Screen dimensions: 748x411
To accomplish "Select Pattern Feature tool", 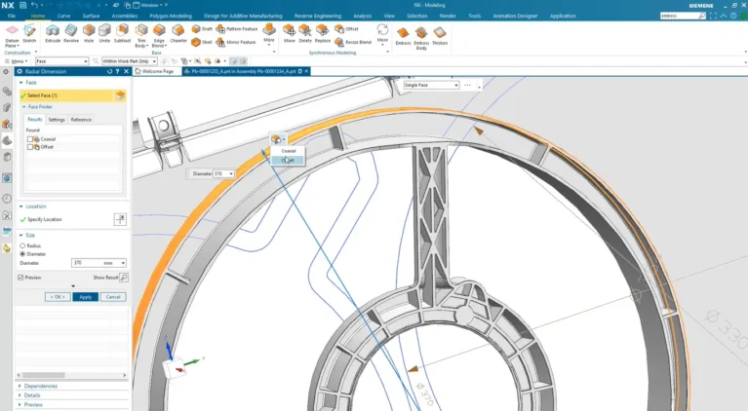I will coord(237,29).
